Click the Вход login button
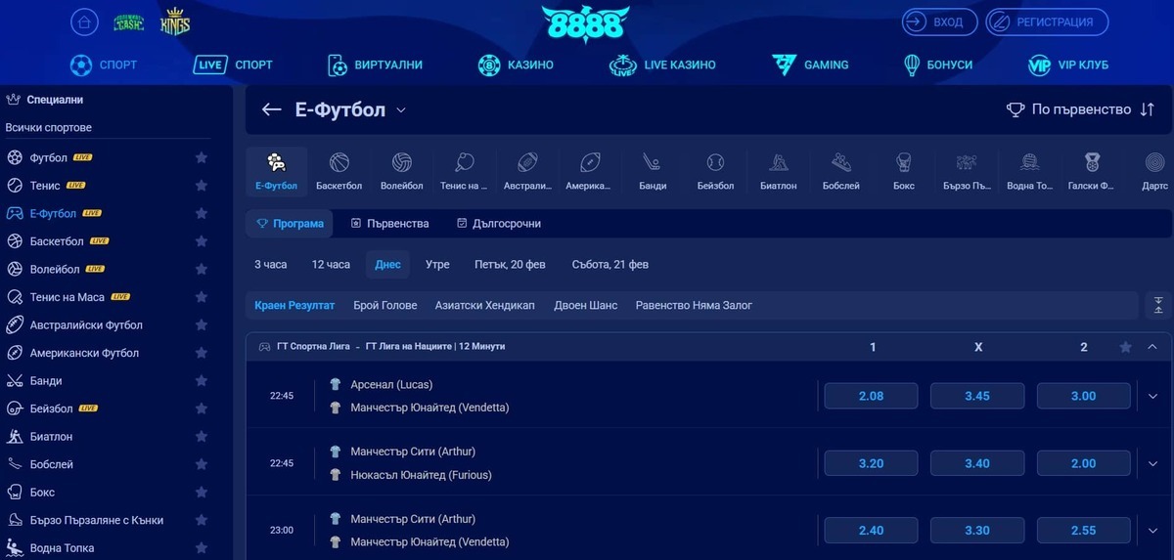The height and width of the screenshot is (560, 1174). [x=938, y=22]
